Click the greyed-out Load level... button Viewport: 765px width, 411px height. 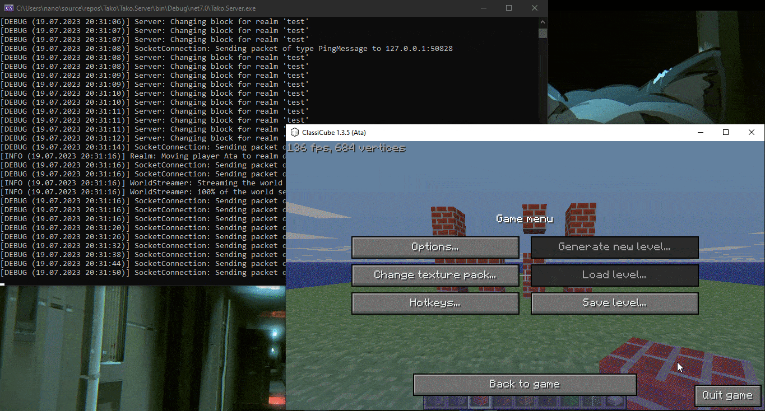[615, 275]
